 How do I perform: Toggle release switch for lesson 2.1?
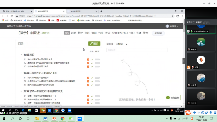pos(97,78)
